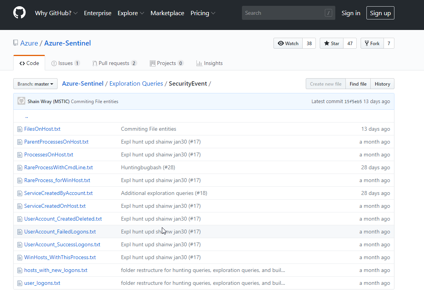Open the commit History
Image resolution: width=424 pixels, height=307 pixels.
click(x=382, y=84)
